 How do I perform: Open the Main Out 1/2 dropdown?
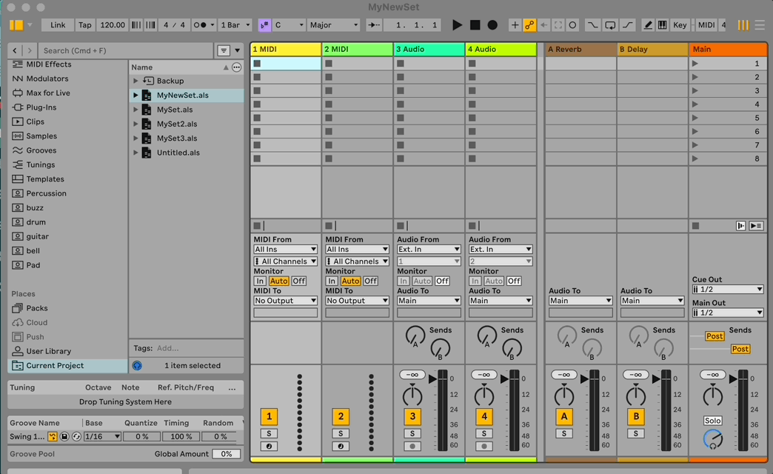coord(727,313)
